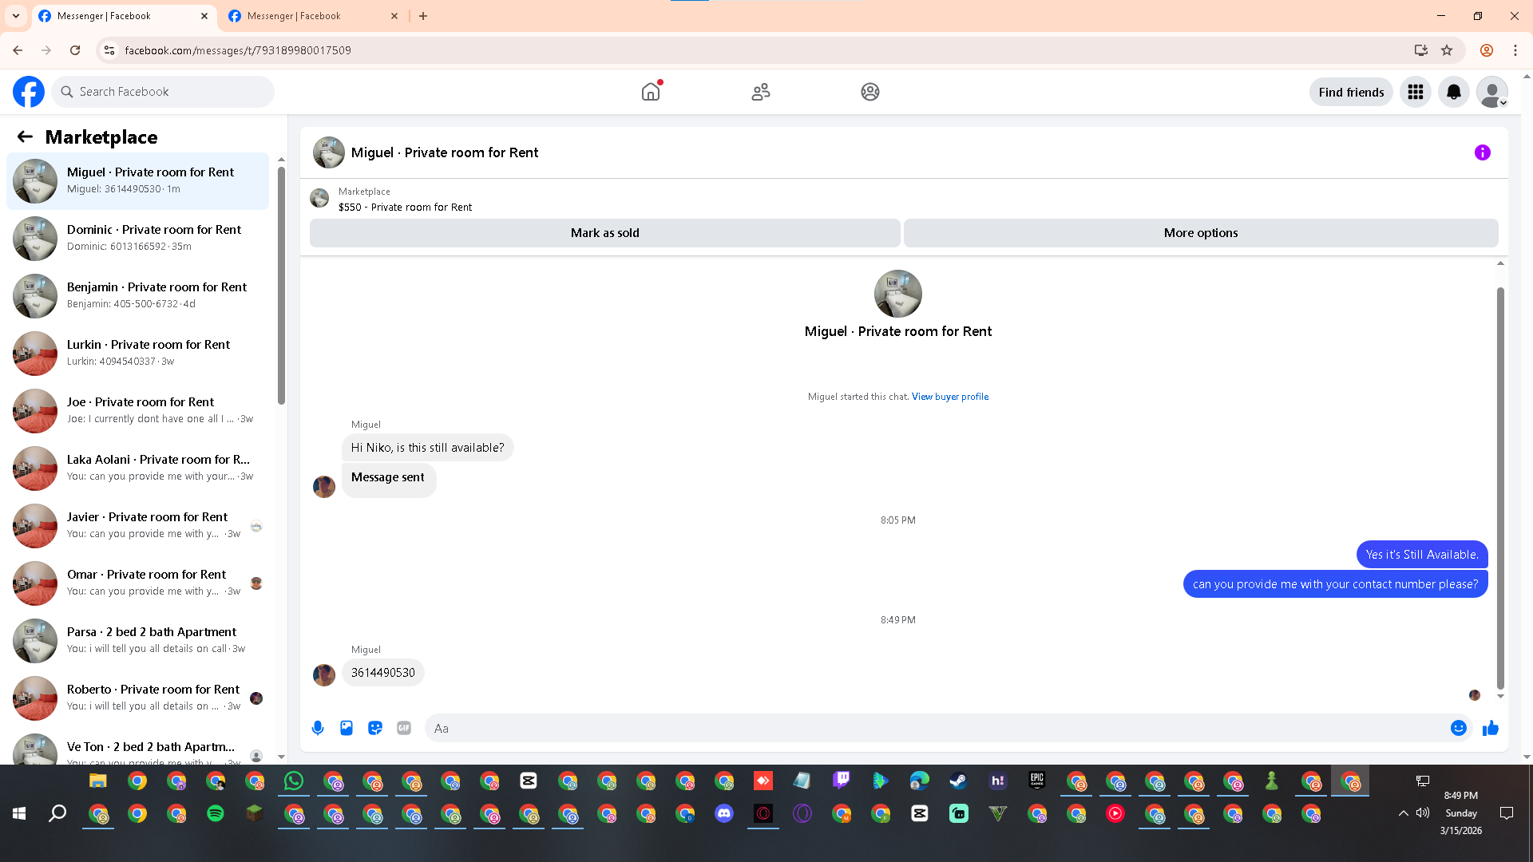Open the account menu via profile avatar
This screenshot has width=1533, height=862.
pos(1492,92)
